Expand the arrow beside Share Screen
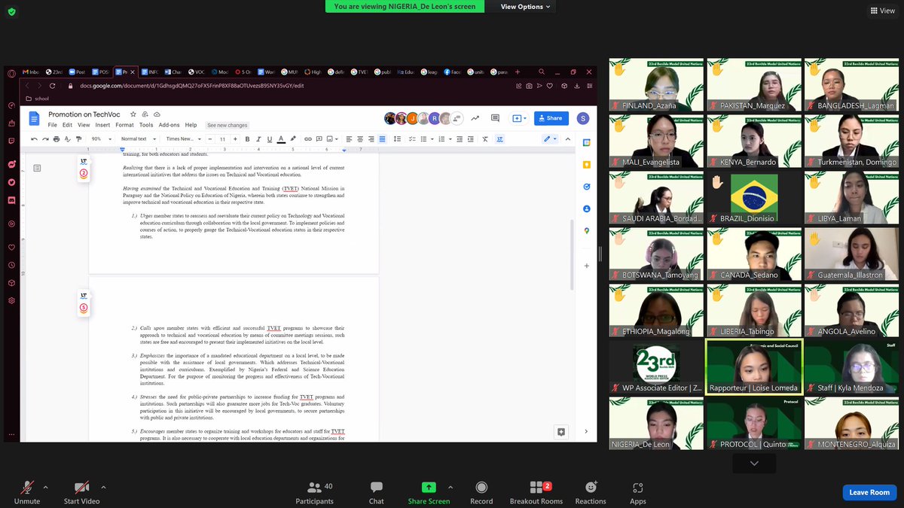This screenshot has height=508, width=904. click(x=450, y=487)
